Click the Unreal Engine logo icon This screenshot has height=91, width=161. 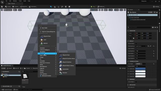[x=2, y=2]
